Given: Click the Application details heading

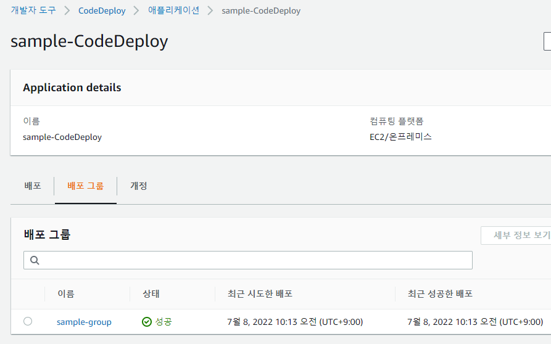Looking at the screenshot, I should (72, 88).
